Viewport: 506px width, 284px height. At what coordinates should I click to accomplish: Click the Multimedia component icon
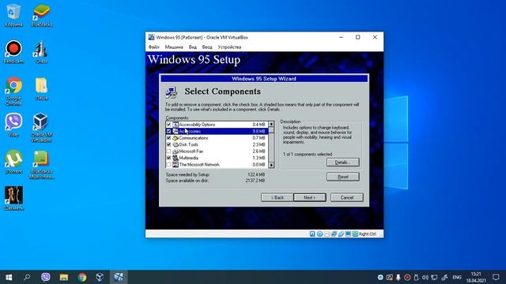pos(176,158)
